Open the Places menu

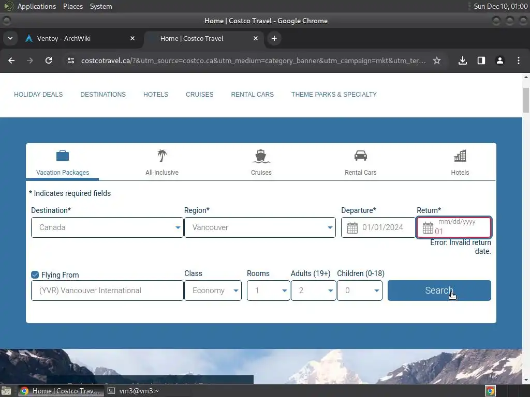(x=72, y=6)
